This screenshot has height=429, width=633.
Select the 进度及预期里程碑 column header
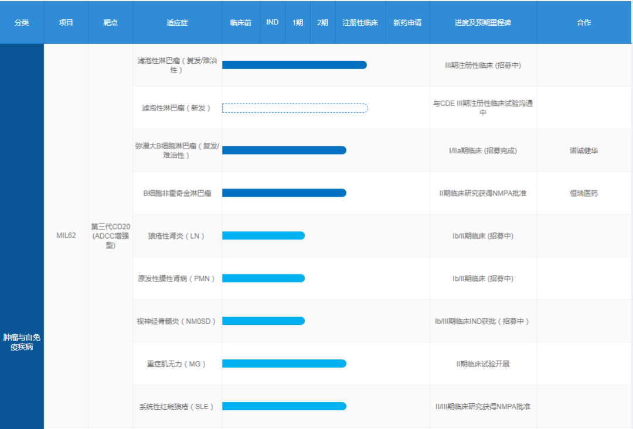[x=482, y=23]
